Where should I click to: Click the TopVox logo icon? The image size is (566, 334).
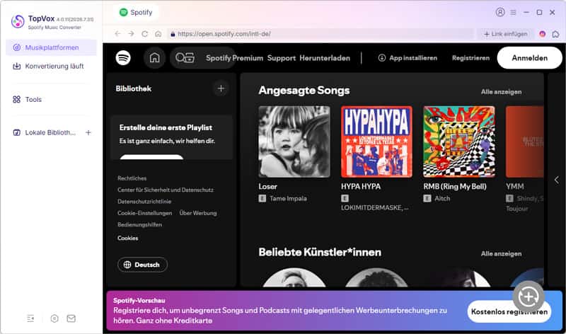click(18, 21)
